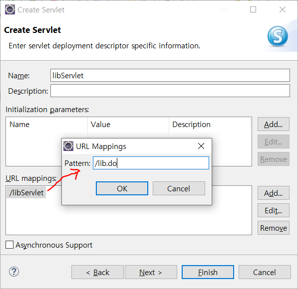Close the URL Mappings dialog
Screen dimensions: 298x289
point(201,146)
